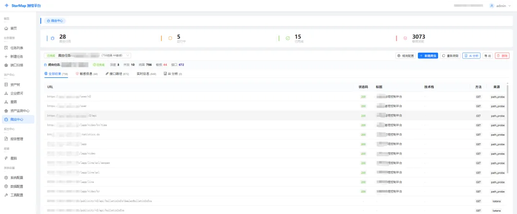Click the lightning icon beside 星脑

(x=6, y=158)
